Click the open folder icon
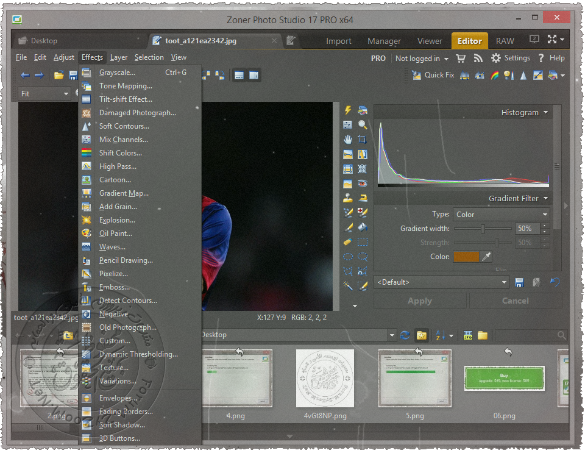 click(x=58, y=76)
